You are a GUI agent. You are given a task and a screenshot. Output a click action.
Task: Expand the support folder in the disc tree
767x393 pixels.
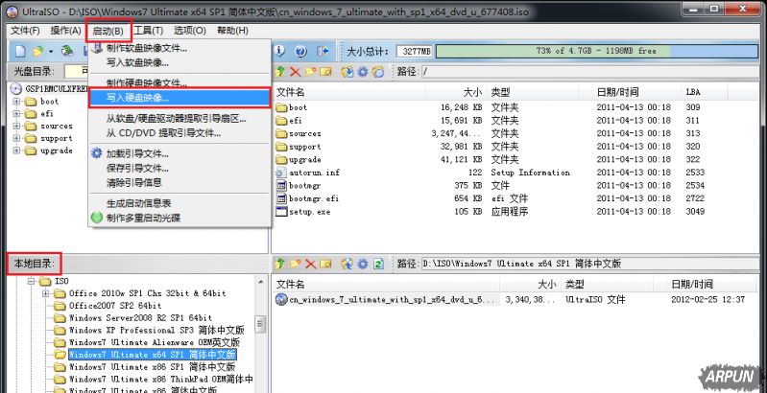(17, 138)
